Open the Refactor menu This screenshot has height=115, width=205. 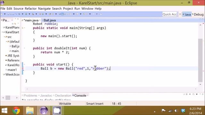coord(31,9)
